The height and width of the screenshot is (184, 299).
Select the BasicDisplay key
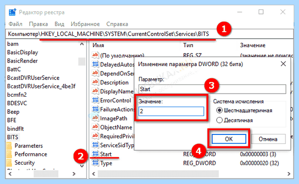pyautogui.click(x=22, y=53)
